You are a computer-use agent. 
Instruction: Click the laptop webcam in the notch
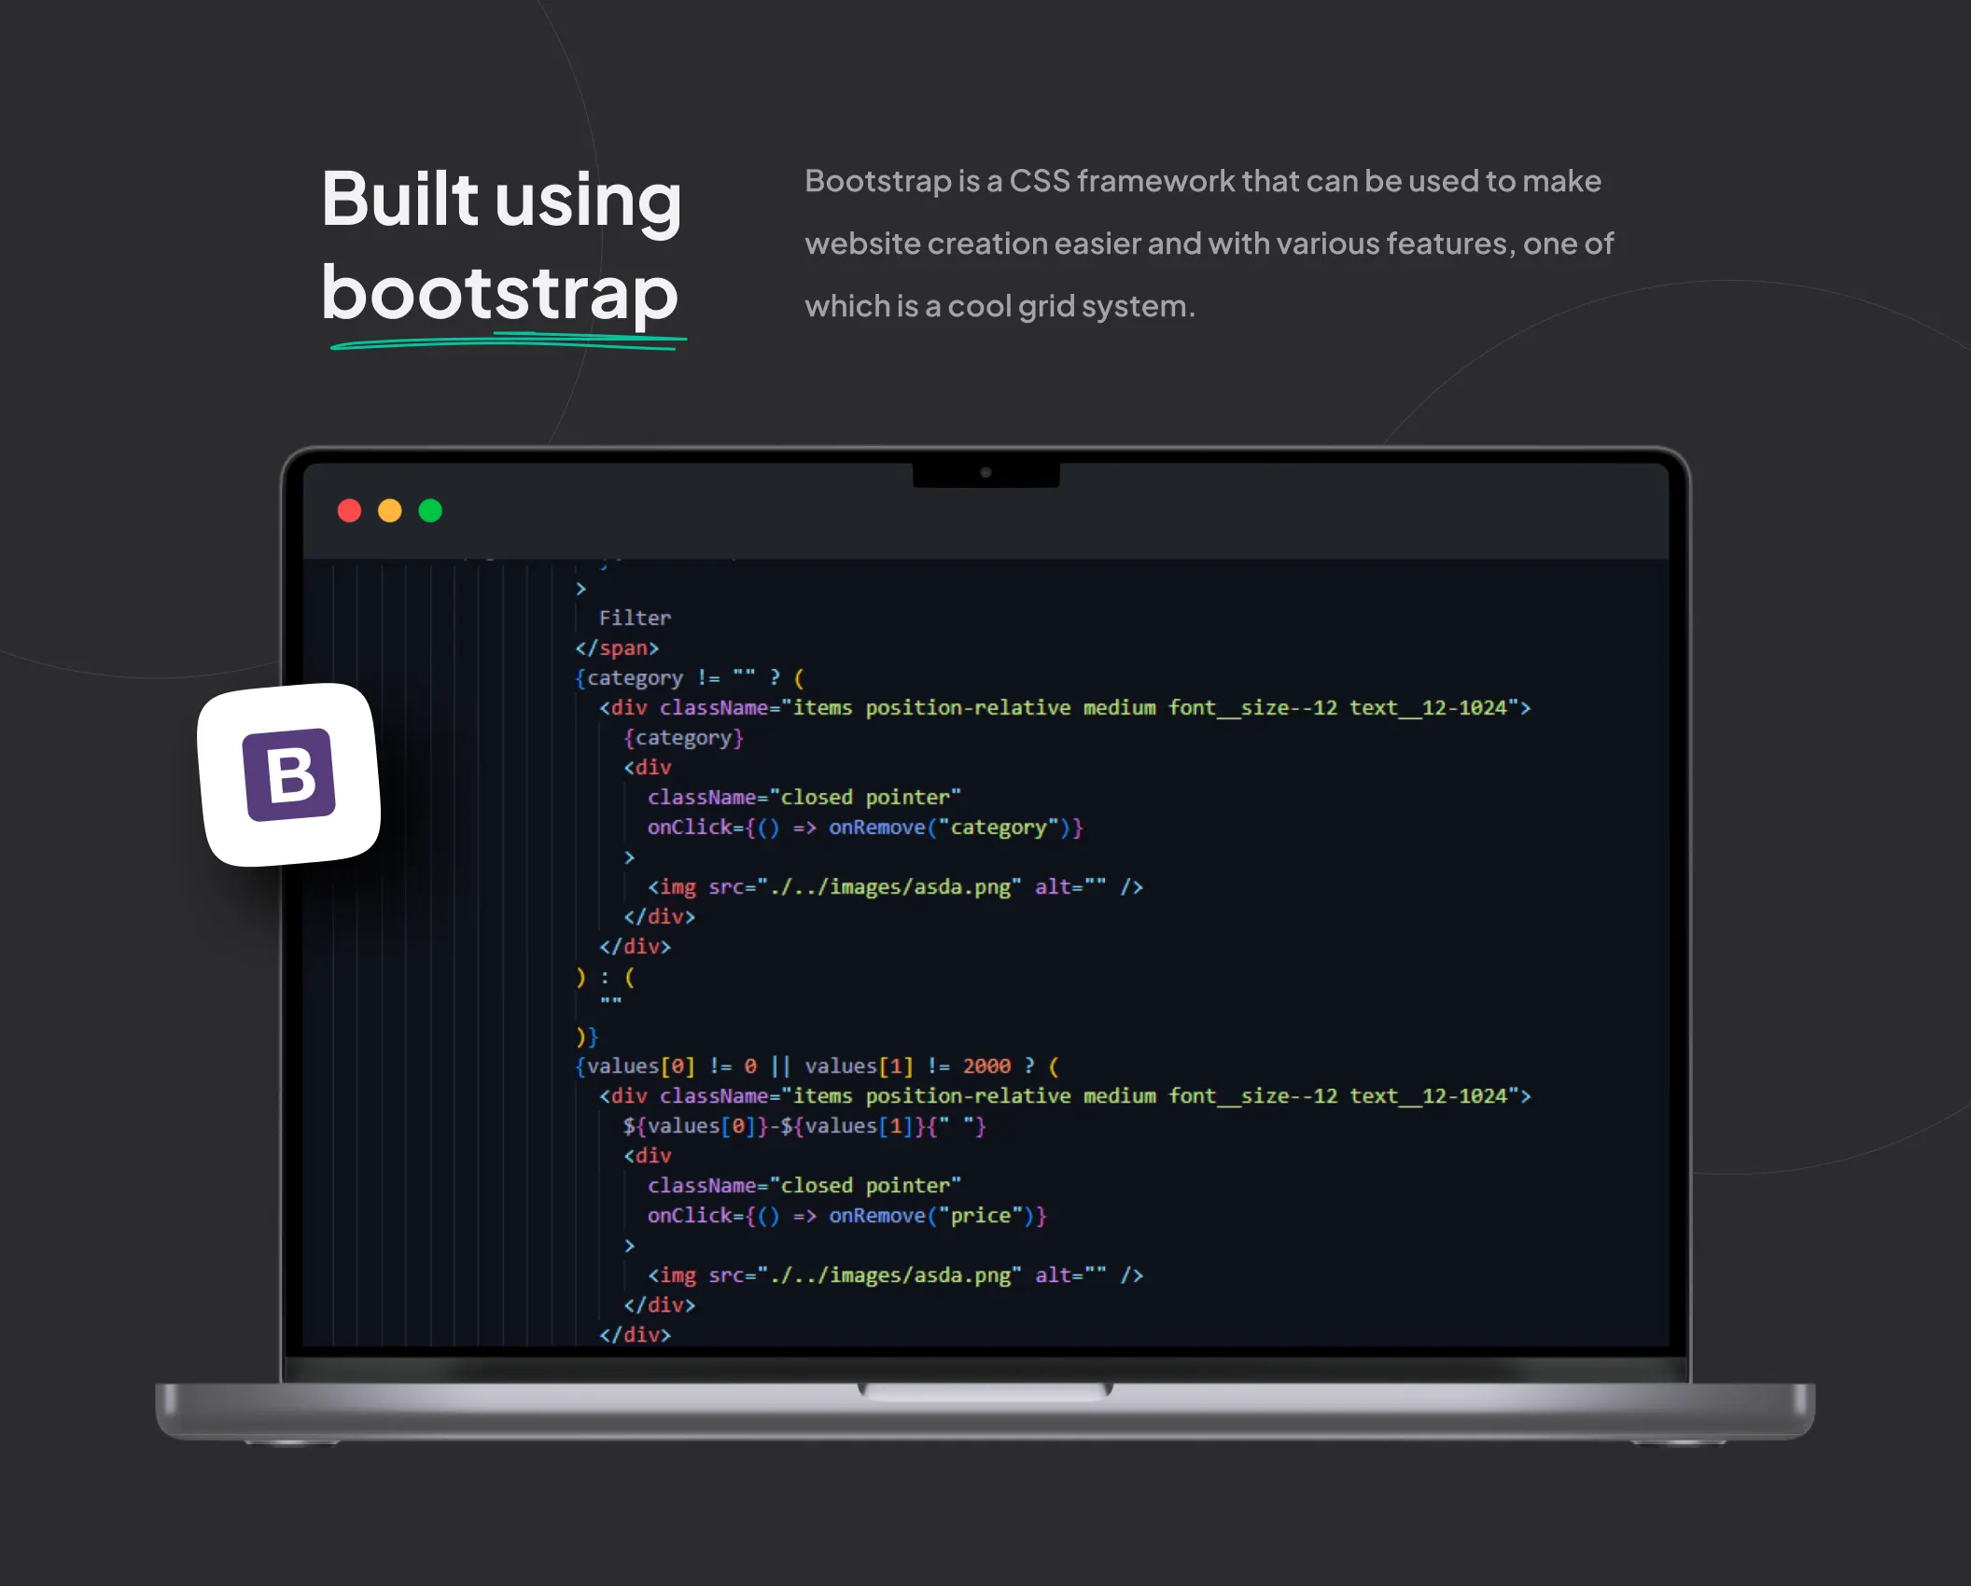[x=985, y=472]
